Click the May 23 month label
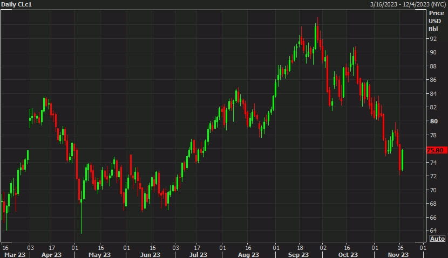 point(99,255)
